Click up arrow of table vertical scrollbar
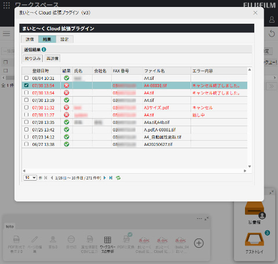 pos(250,69)
